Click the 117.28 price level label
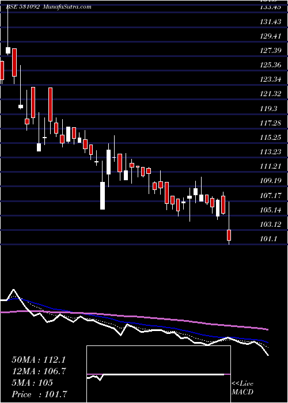 271,123
